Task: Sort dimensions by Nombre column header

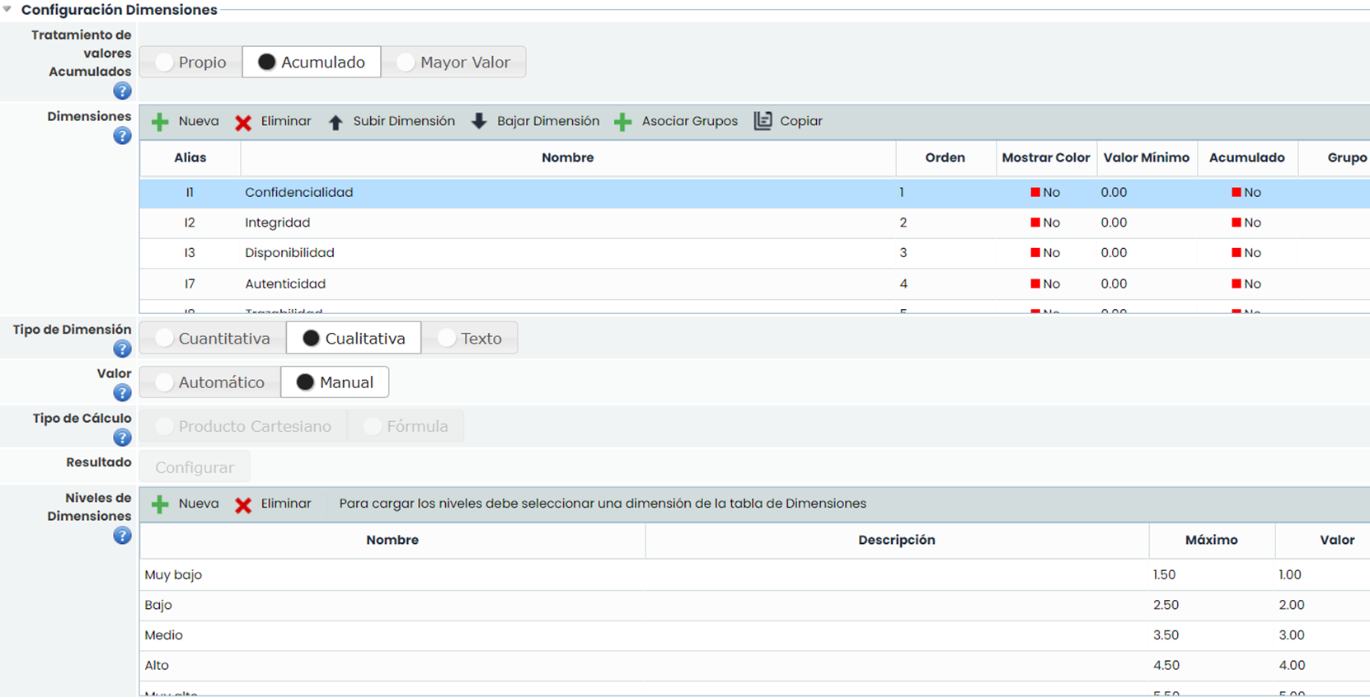Action: (x=567, y=157)
